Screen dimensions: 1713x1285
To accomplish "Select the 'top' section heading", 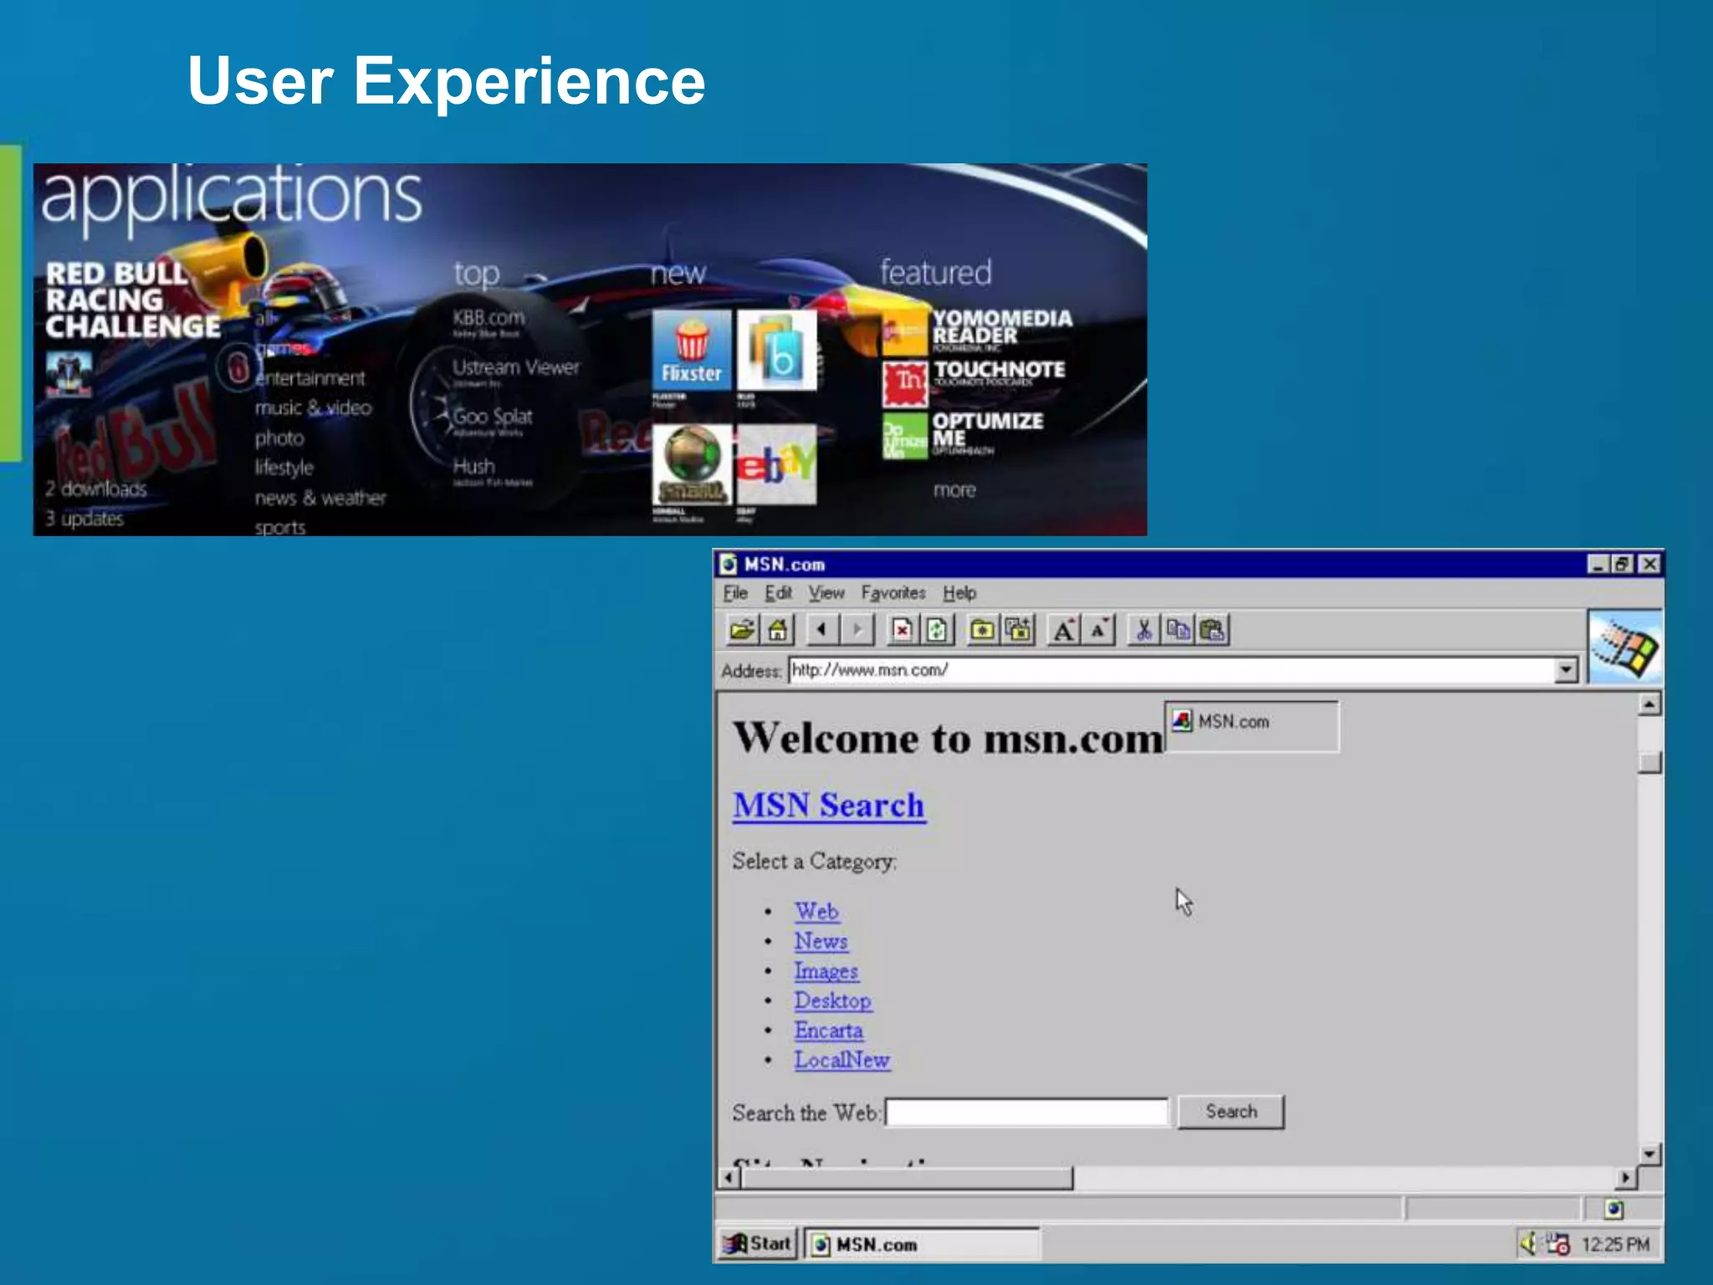I will click(477, 274).
